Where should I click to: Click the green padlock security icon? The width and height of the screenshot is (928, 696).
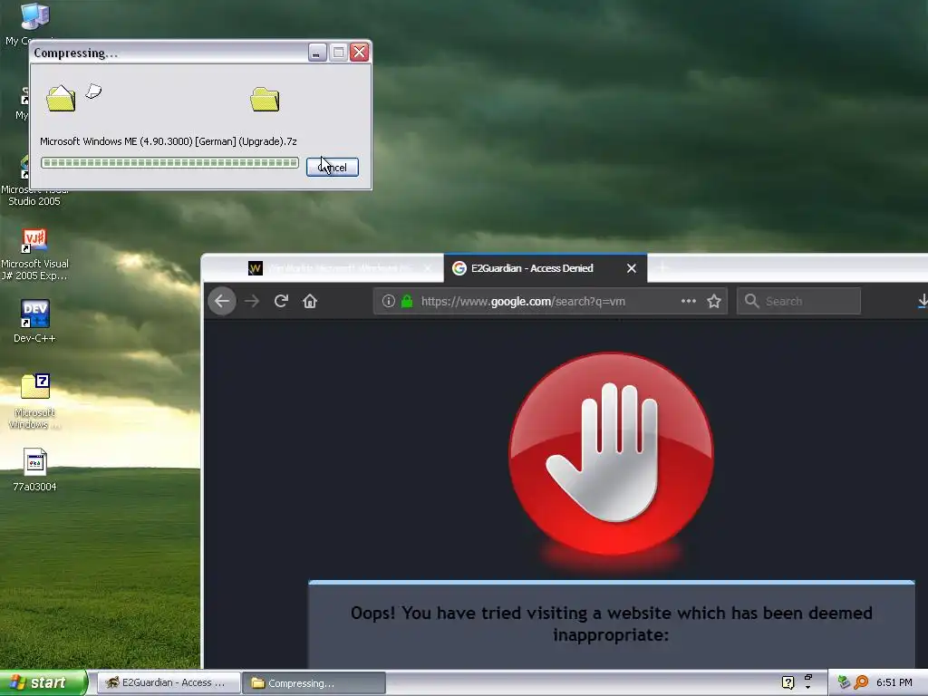click(x=407, y=301)
